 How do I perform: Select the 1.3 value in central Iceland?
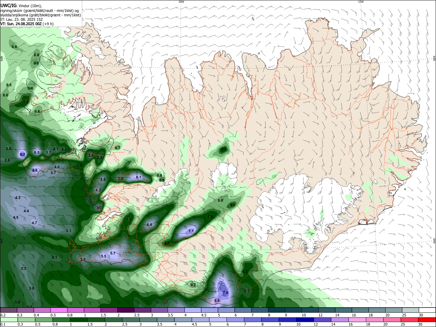tap(224, 149)
